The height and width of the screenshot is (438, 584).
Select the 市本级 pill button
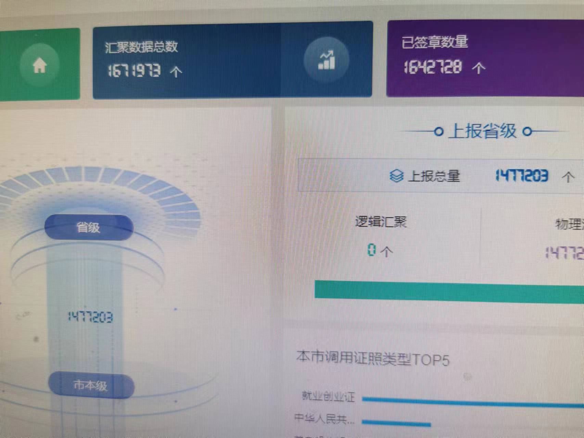91,385
